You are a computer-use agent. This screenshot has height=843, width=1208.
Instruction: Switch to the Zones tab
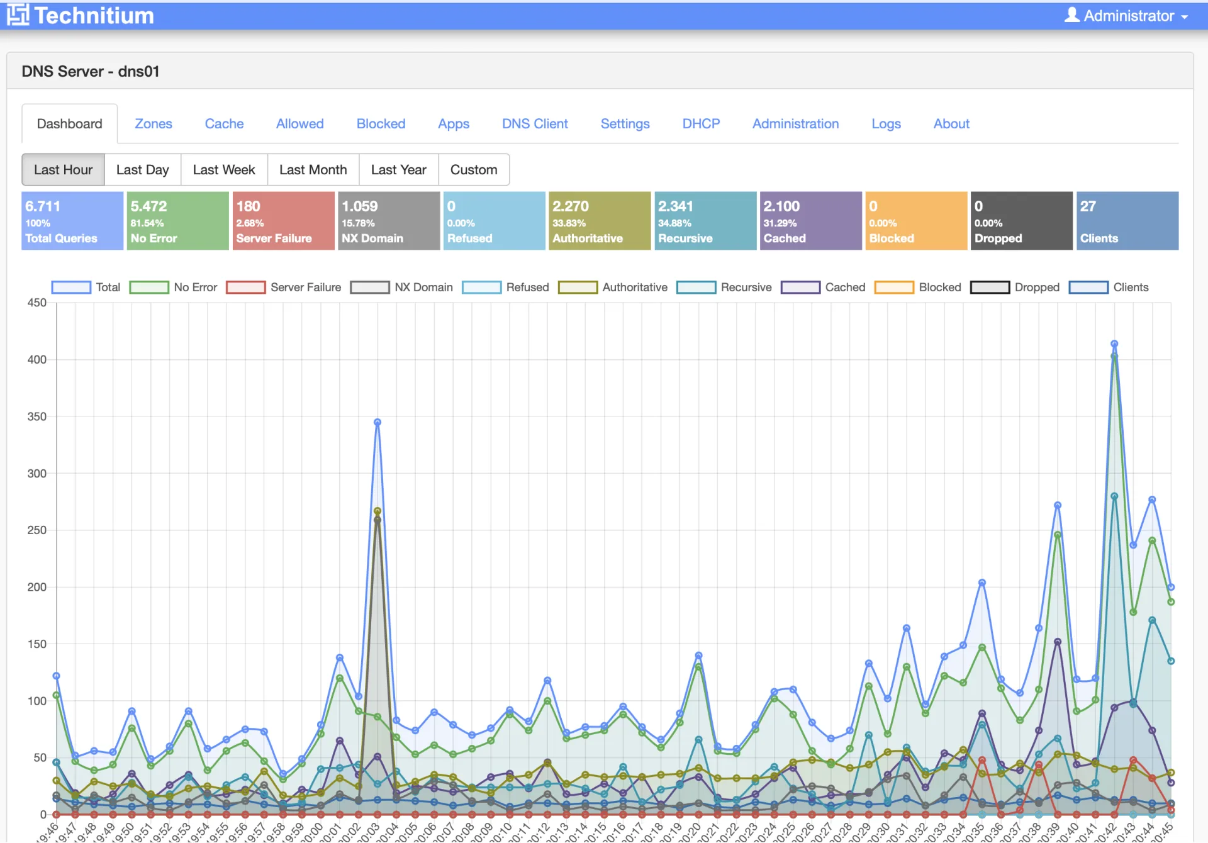click(x=154, y=124)
